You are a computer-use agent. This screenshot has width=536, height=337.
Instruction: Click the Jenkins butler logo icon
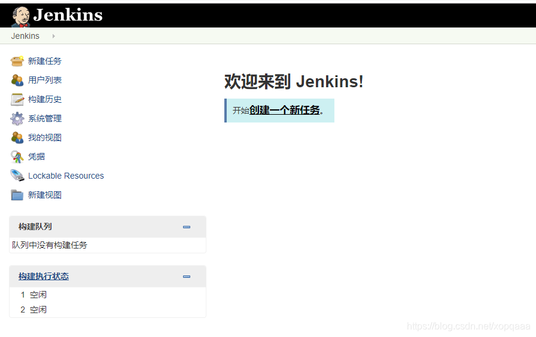pos(20,16)
